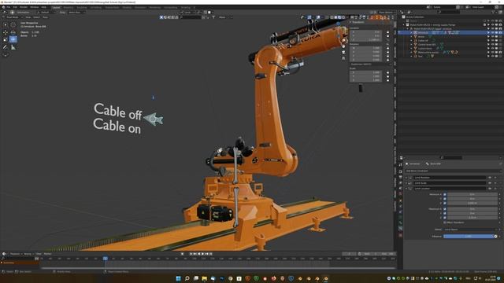Expand the Motor row in outliner

(411, 37)
